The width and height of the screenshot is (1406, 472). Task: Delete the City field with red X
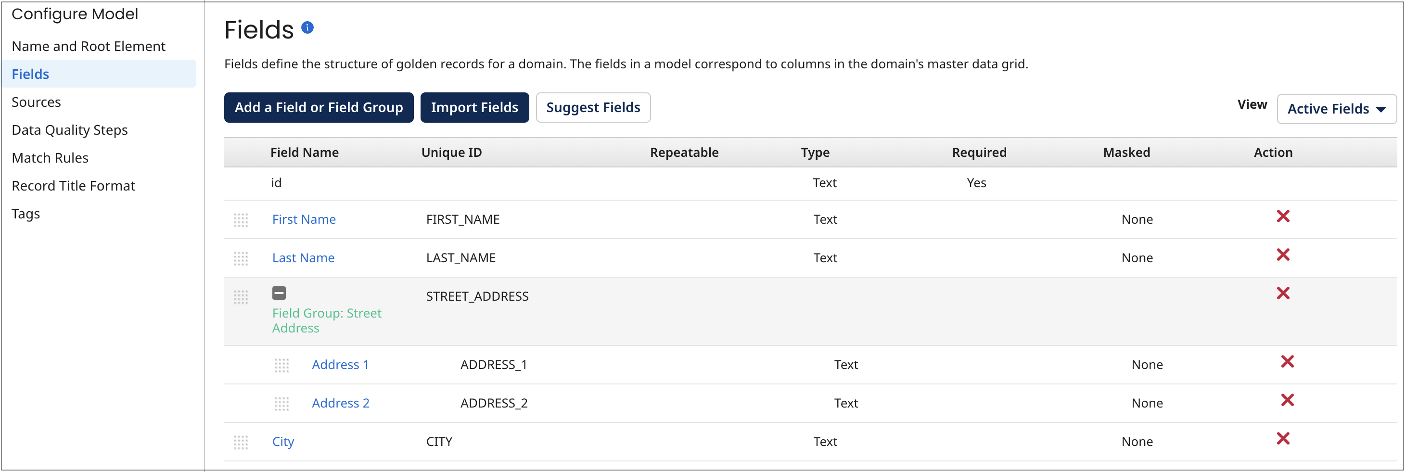click(1284, 439)
